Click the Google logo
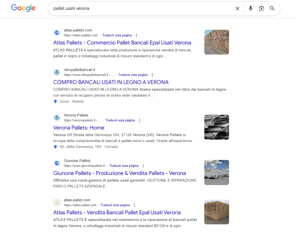 (23, 8)
